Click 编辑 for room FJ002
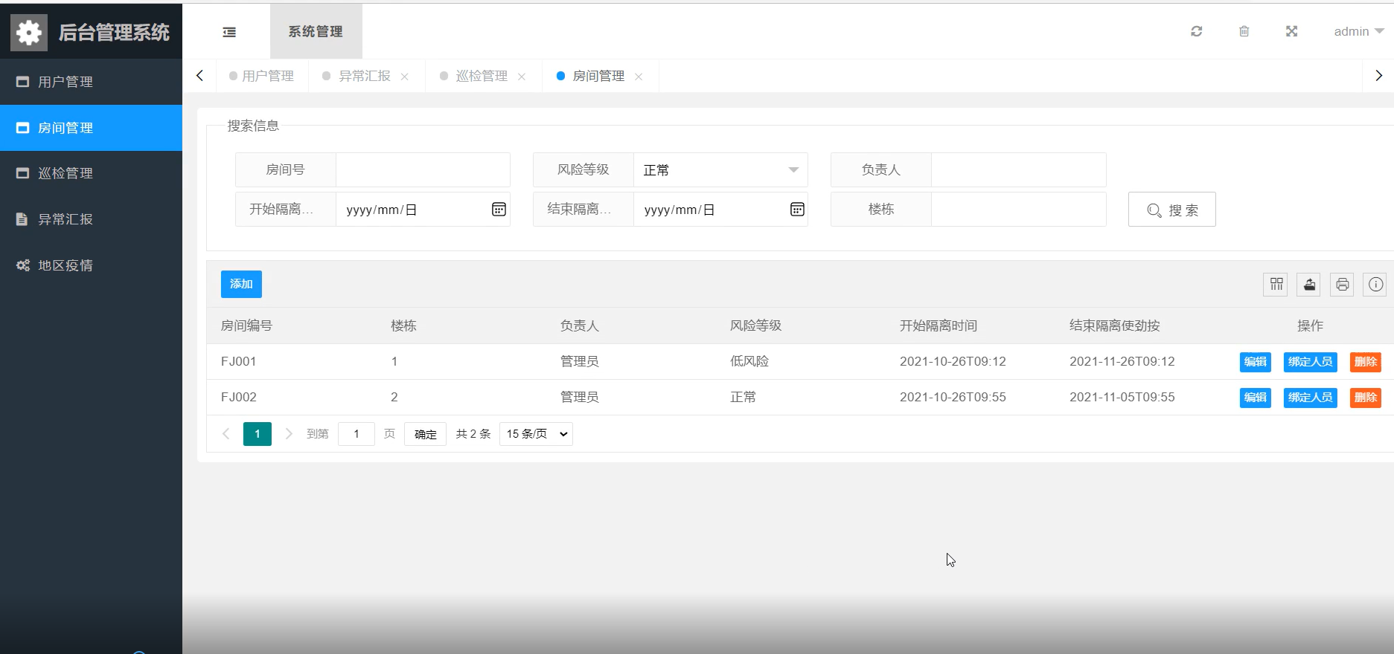 (x=1256, y=398)
